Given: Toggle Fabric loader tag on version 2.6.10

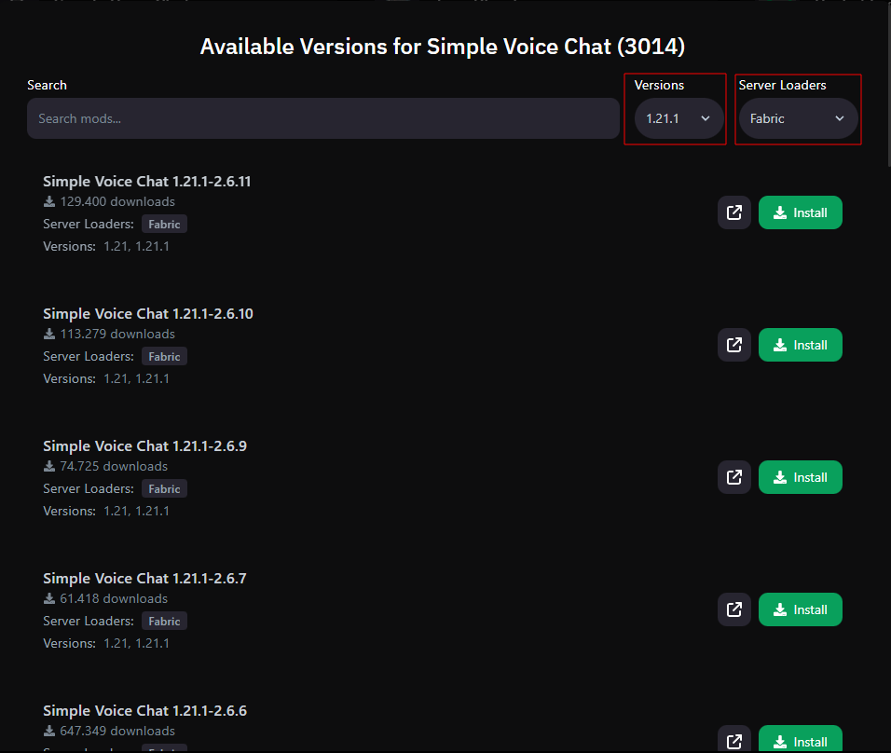Looking at the screenshot, I should 164,356.
